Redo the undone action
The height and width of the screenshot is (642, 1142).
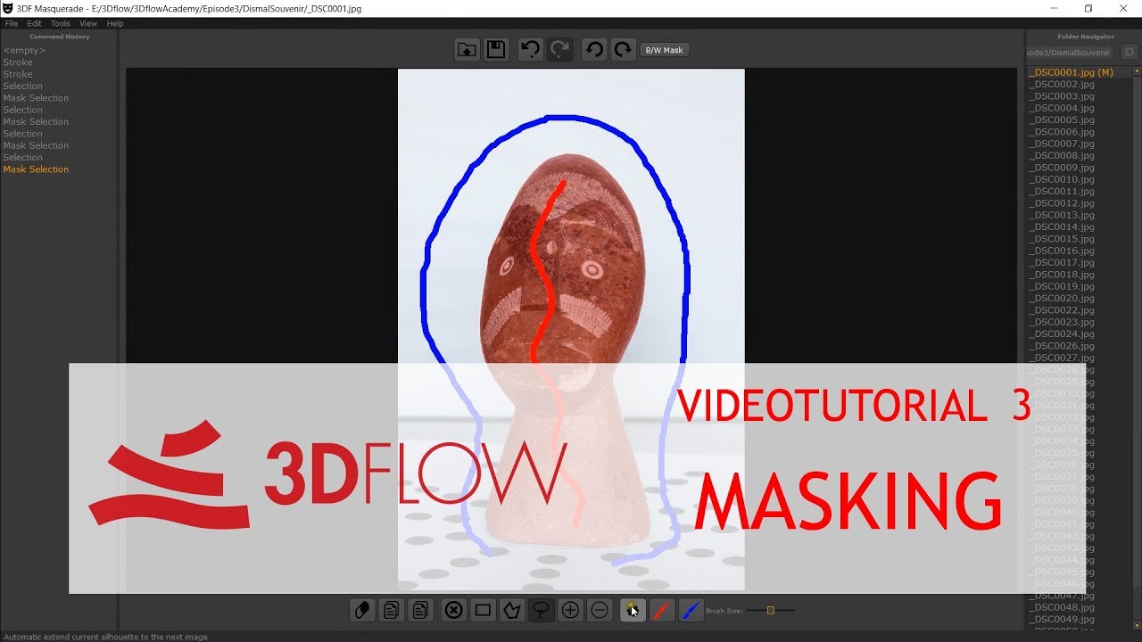pyautogui.click(x=559, y=50)
